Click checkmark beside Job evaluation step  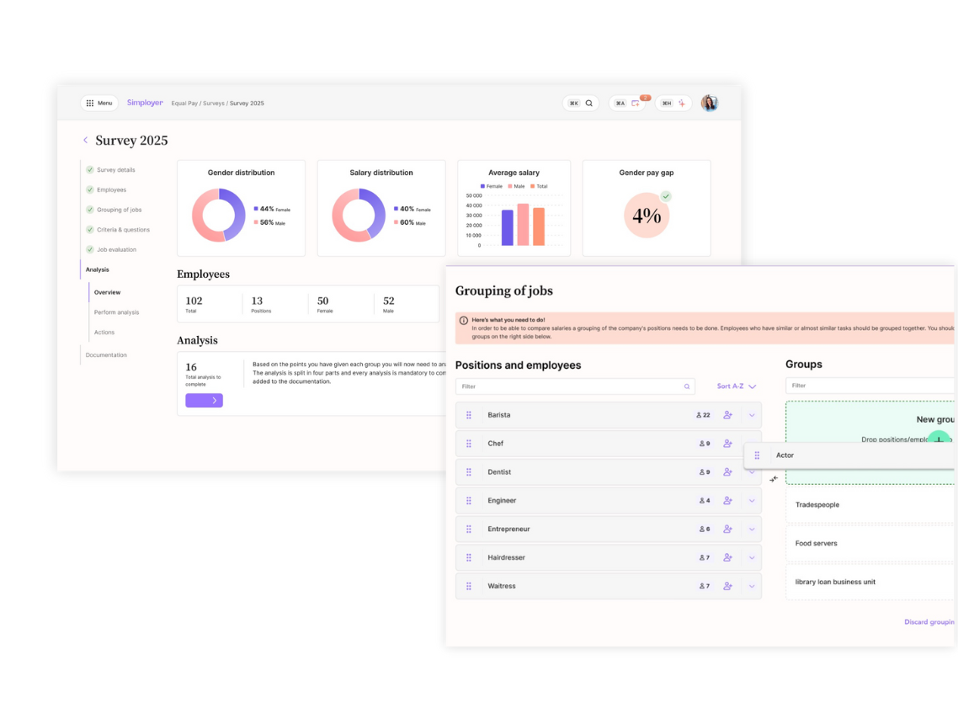tap(90, 249)
